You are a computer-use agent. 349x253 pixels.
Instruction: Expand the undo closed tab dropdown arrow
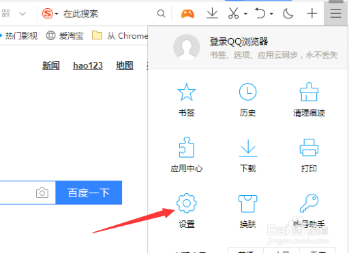[x=271, y=14]
